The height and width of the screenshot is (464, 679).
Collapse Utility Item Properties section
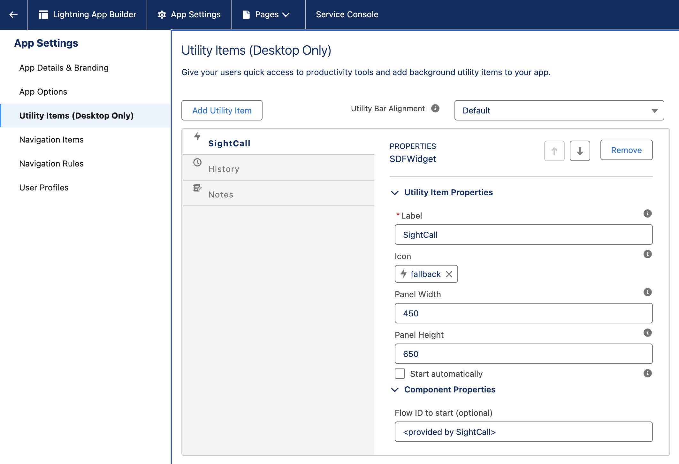click(x=395, y=193)
